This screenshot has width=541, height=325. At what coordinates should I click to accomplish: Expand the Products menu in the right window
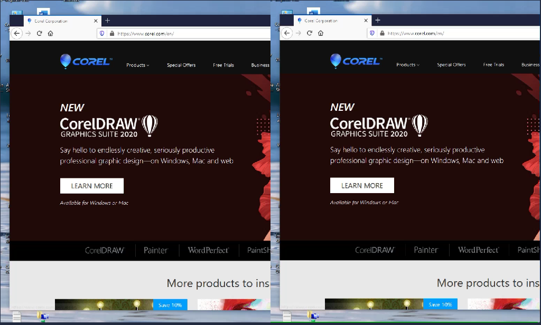pyautogui.click(x=408, y=65)
